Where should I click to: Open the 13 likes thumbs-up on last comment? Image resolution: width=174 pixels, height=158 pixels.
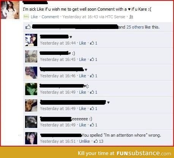[x=98, y=141]
